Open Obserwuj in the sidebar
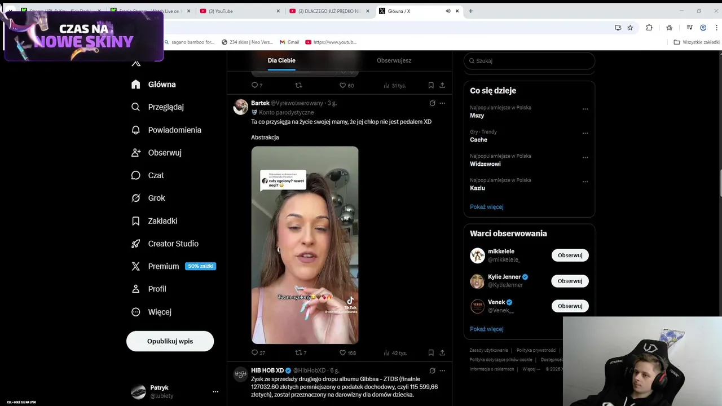The height and width of the screenshot is (406, 722). point(156,153)
